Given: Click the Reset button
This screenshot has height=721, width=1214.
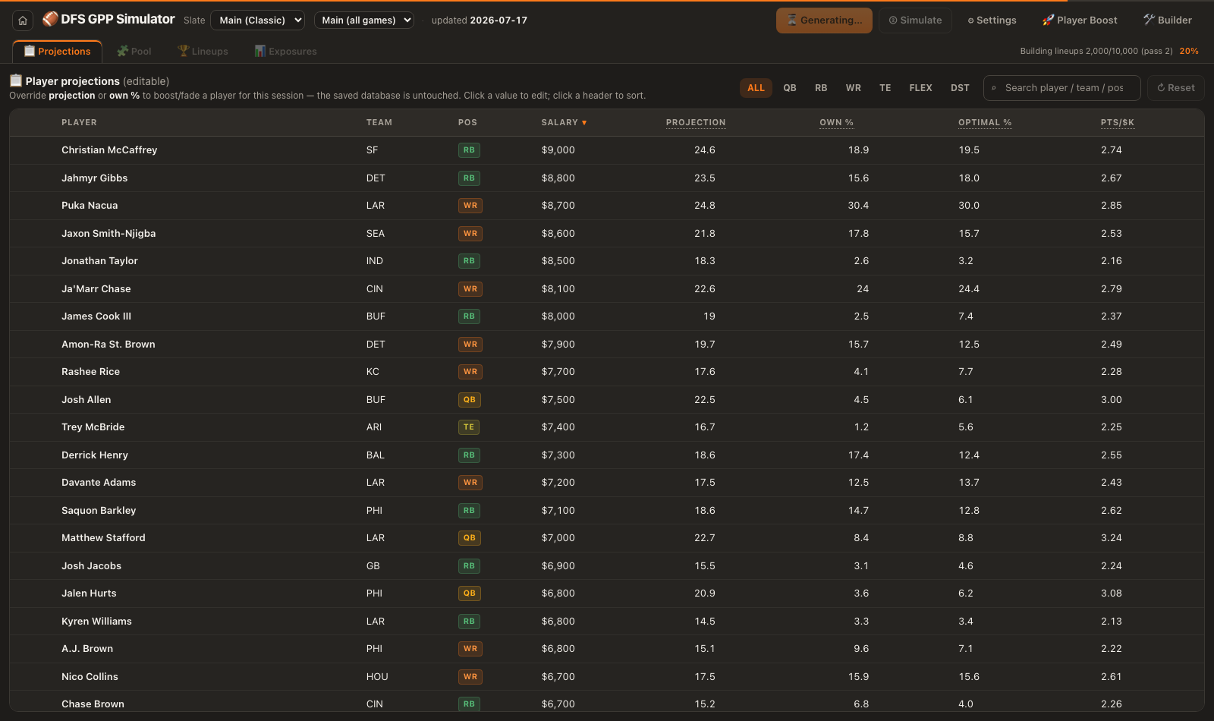Looking at the screenshot, I should tap(1176, 88).
